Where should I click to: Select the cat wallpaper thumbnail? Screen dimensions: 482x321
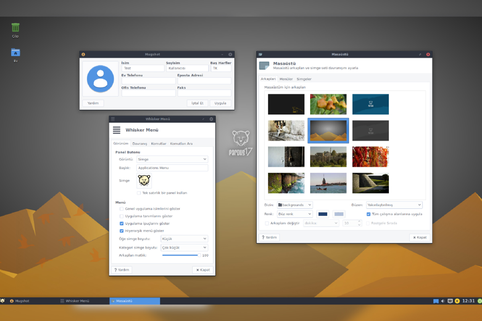coord(286,130)
